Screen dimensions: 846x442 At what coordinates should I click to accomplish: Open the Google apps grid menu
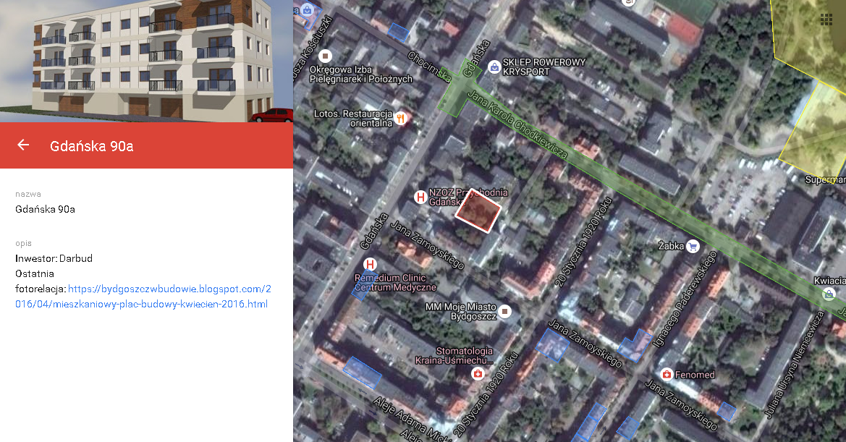[x=826, y=20]
